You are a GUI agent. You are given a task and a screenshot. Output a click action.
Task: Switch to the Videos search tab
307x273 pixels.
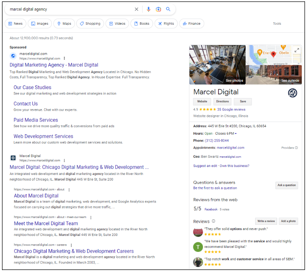click(117, 24)
